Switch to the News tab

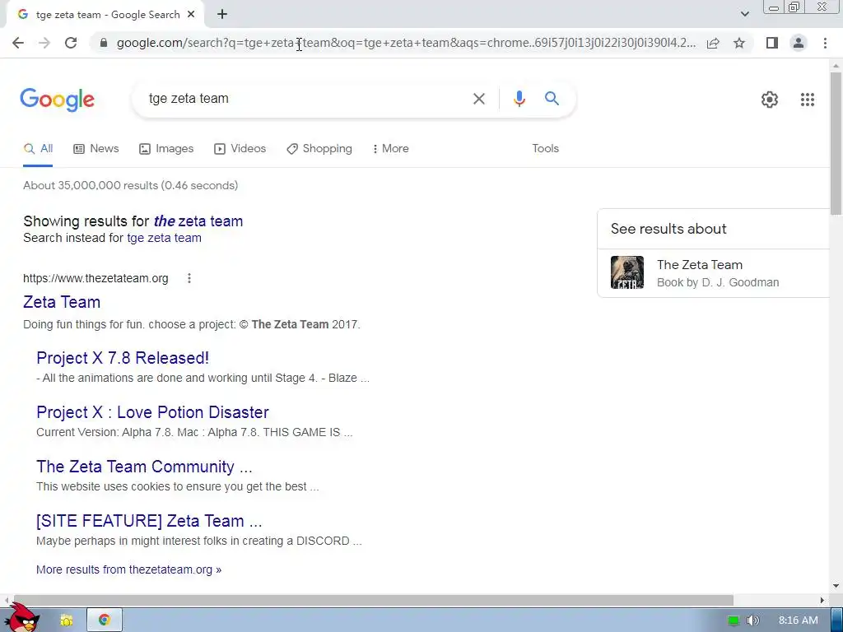[95, 149]
